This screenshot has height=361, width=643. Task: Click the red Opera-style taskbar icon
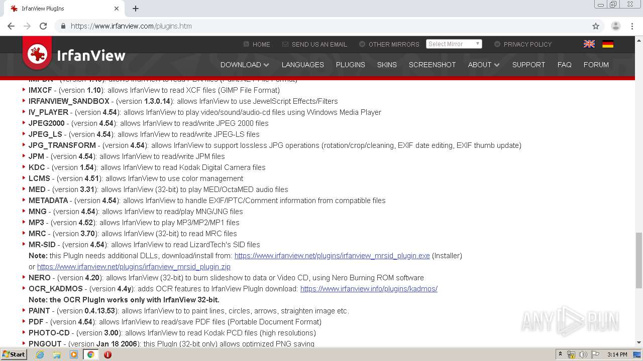tap(108, 354)
